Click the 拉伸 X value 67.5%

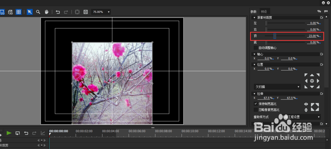(x=265, y=98)
